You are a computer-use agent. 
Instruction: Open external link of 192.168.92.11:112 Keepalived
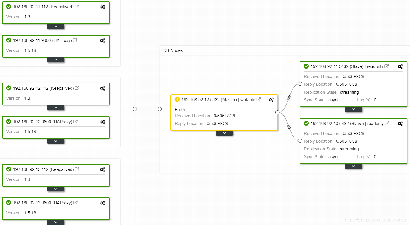[77, 7]
